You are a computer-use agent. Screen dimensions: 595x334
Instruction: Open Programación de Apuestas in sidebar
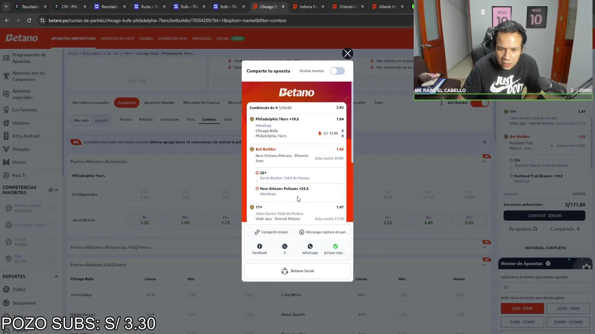[29, 58]
